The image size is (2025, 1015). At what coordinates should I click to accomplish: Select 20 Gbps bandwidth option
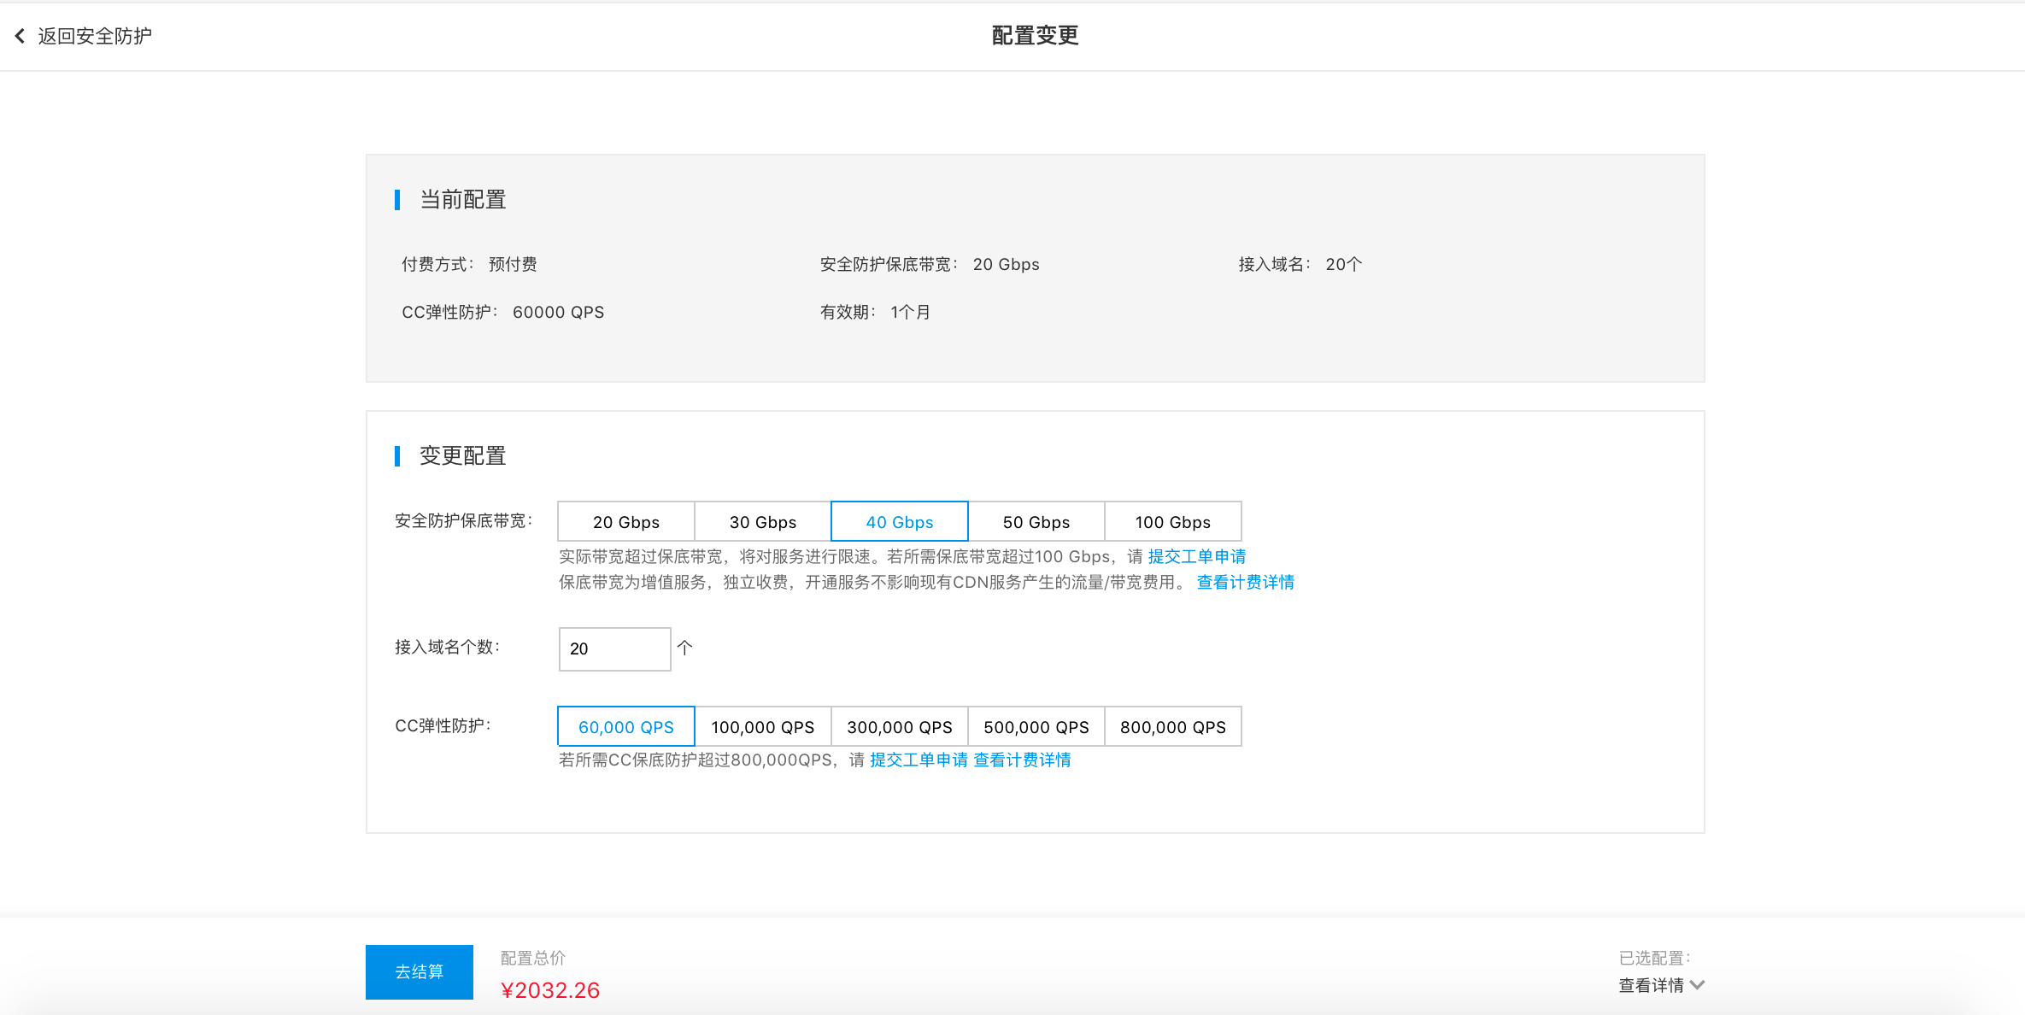click(x=626, y=522)
